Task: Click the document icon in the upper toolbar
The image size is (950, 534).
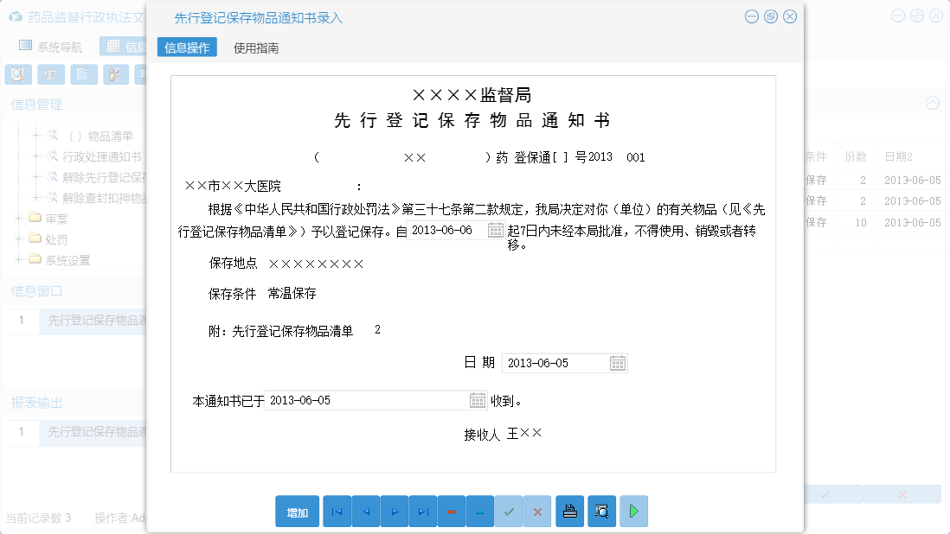Action: pyautogui.click(x=83, y=74)
